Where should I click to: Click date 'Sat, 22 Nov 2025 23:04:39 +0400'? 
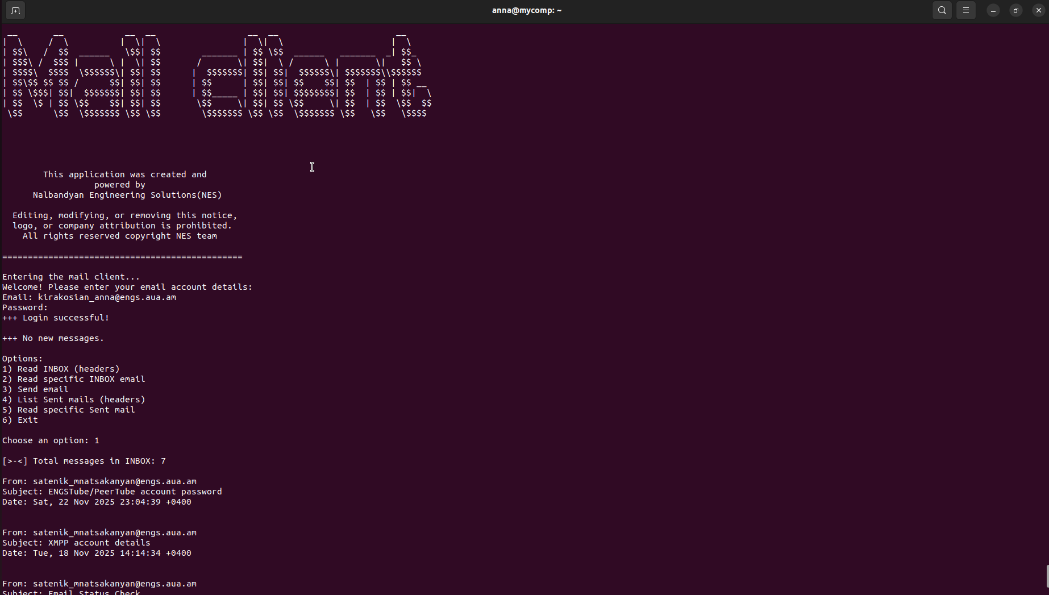(x=113, y=502)
